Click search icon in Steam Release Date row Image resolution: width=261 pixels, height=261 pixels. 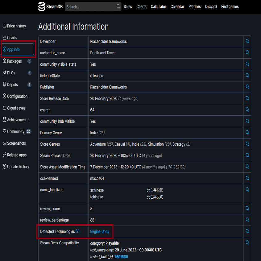[247, 155]
